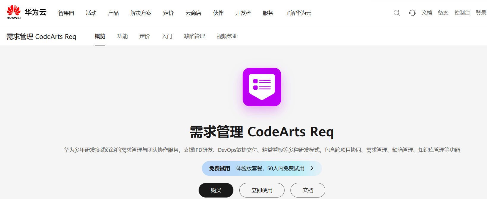The height and width of the screenshot is (199, 487).
Task: Open the 控制台 console link
Action: click(462, 13)
